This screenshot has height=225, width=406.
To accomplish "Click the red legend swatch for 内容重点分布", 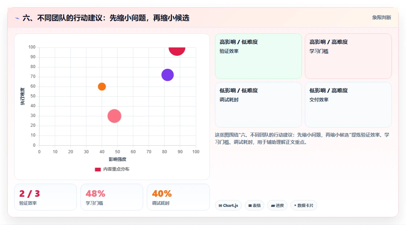I will pyautogui.click(x=98, y=169).
